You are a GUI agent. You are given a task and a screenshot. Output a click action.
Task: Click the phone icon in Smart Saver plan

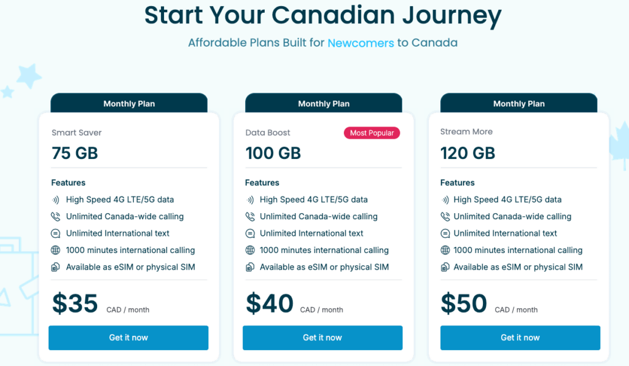pos(56,216)
